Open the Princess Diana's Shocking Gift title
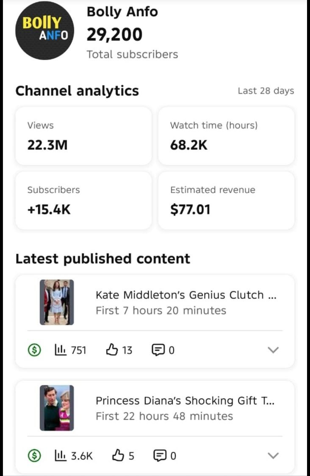The height and width of the screenshot is (476, 310). click(185, 401)
